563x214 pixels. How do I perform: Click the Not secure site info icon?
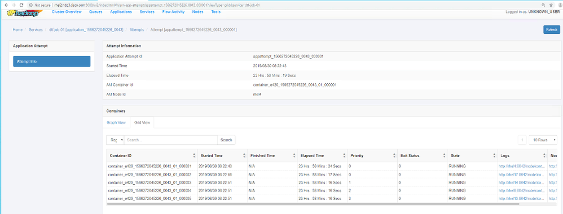pyautogui.click(x=31, y=6)
